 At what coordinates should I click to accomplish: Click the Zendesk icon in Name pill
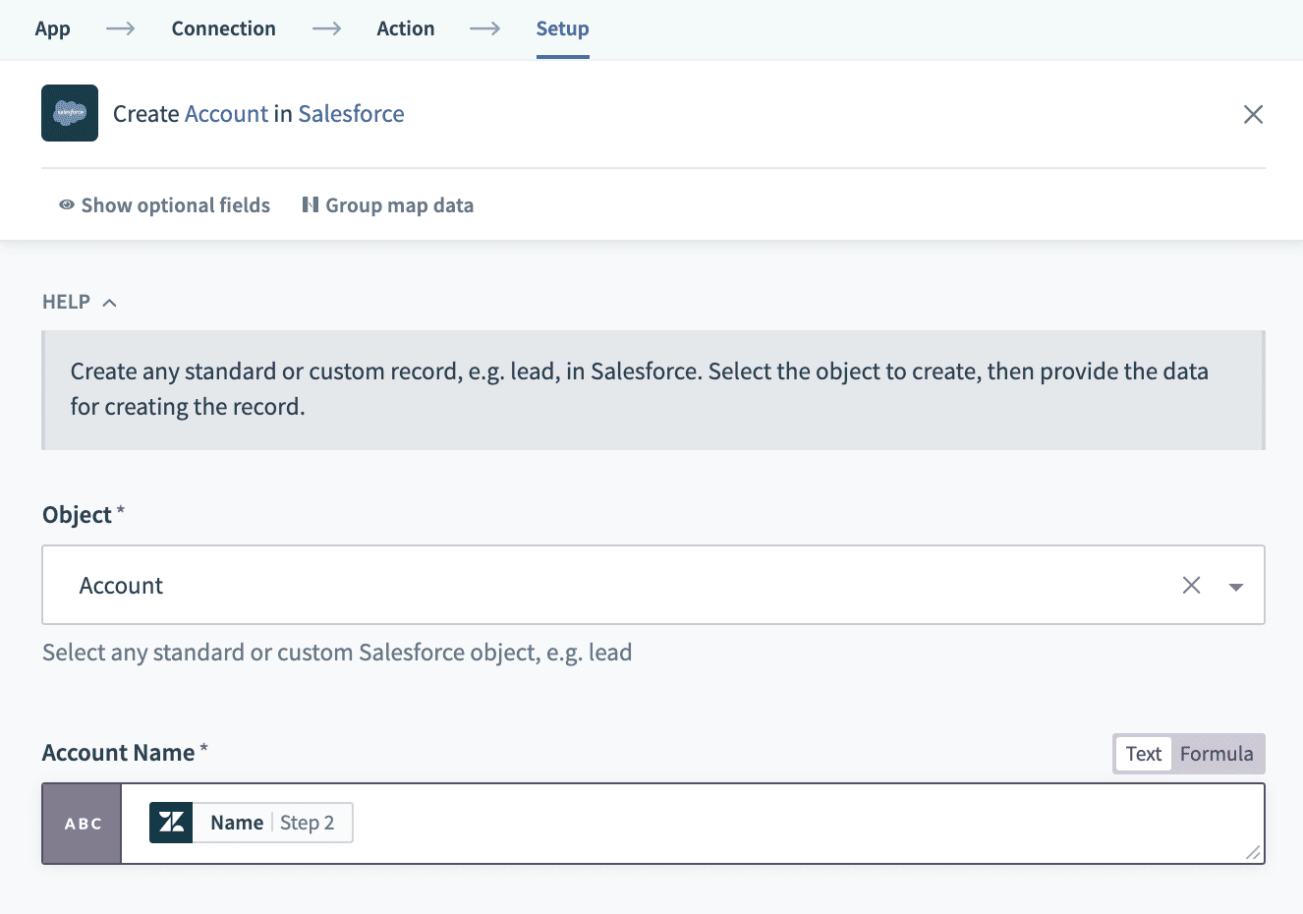pos(171,823)
